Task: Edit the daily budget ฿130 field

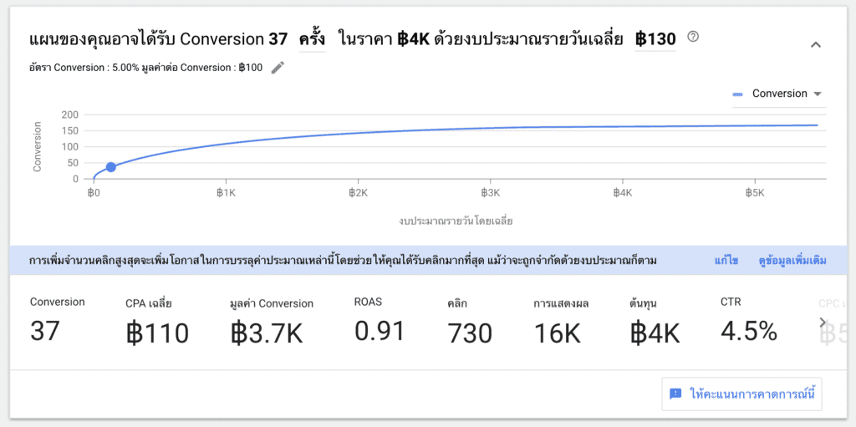Action: click(x=655, y=38)
